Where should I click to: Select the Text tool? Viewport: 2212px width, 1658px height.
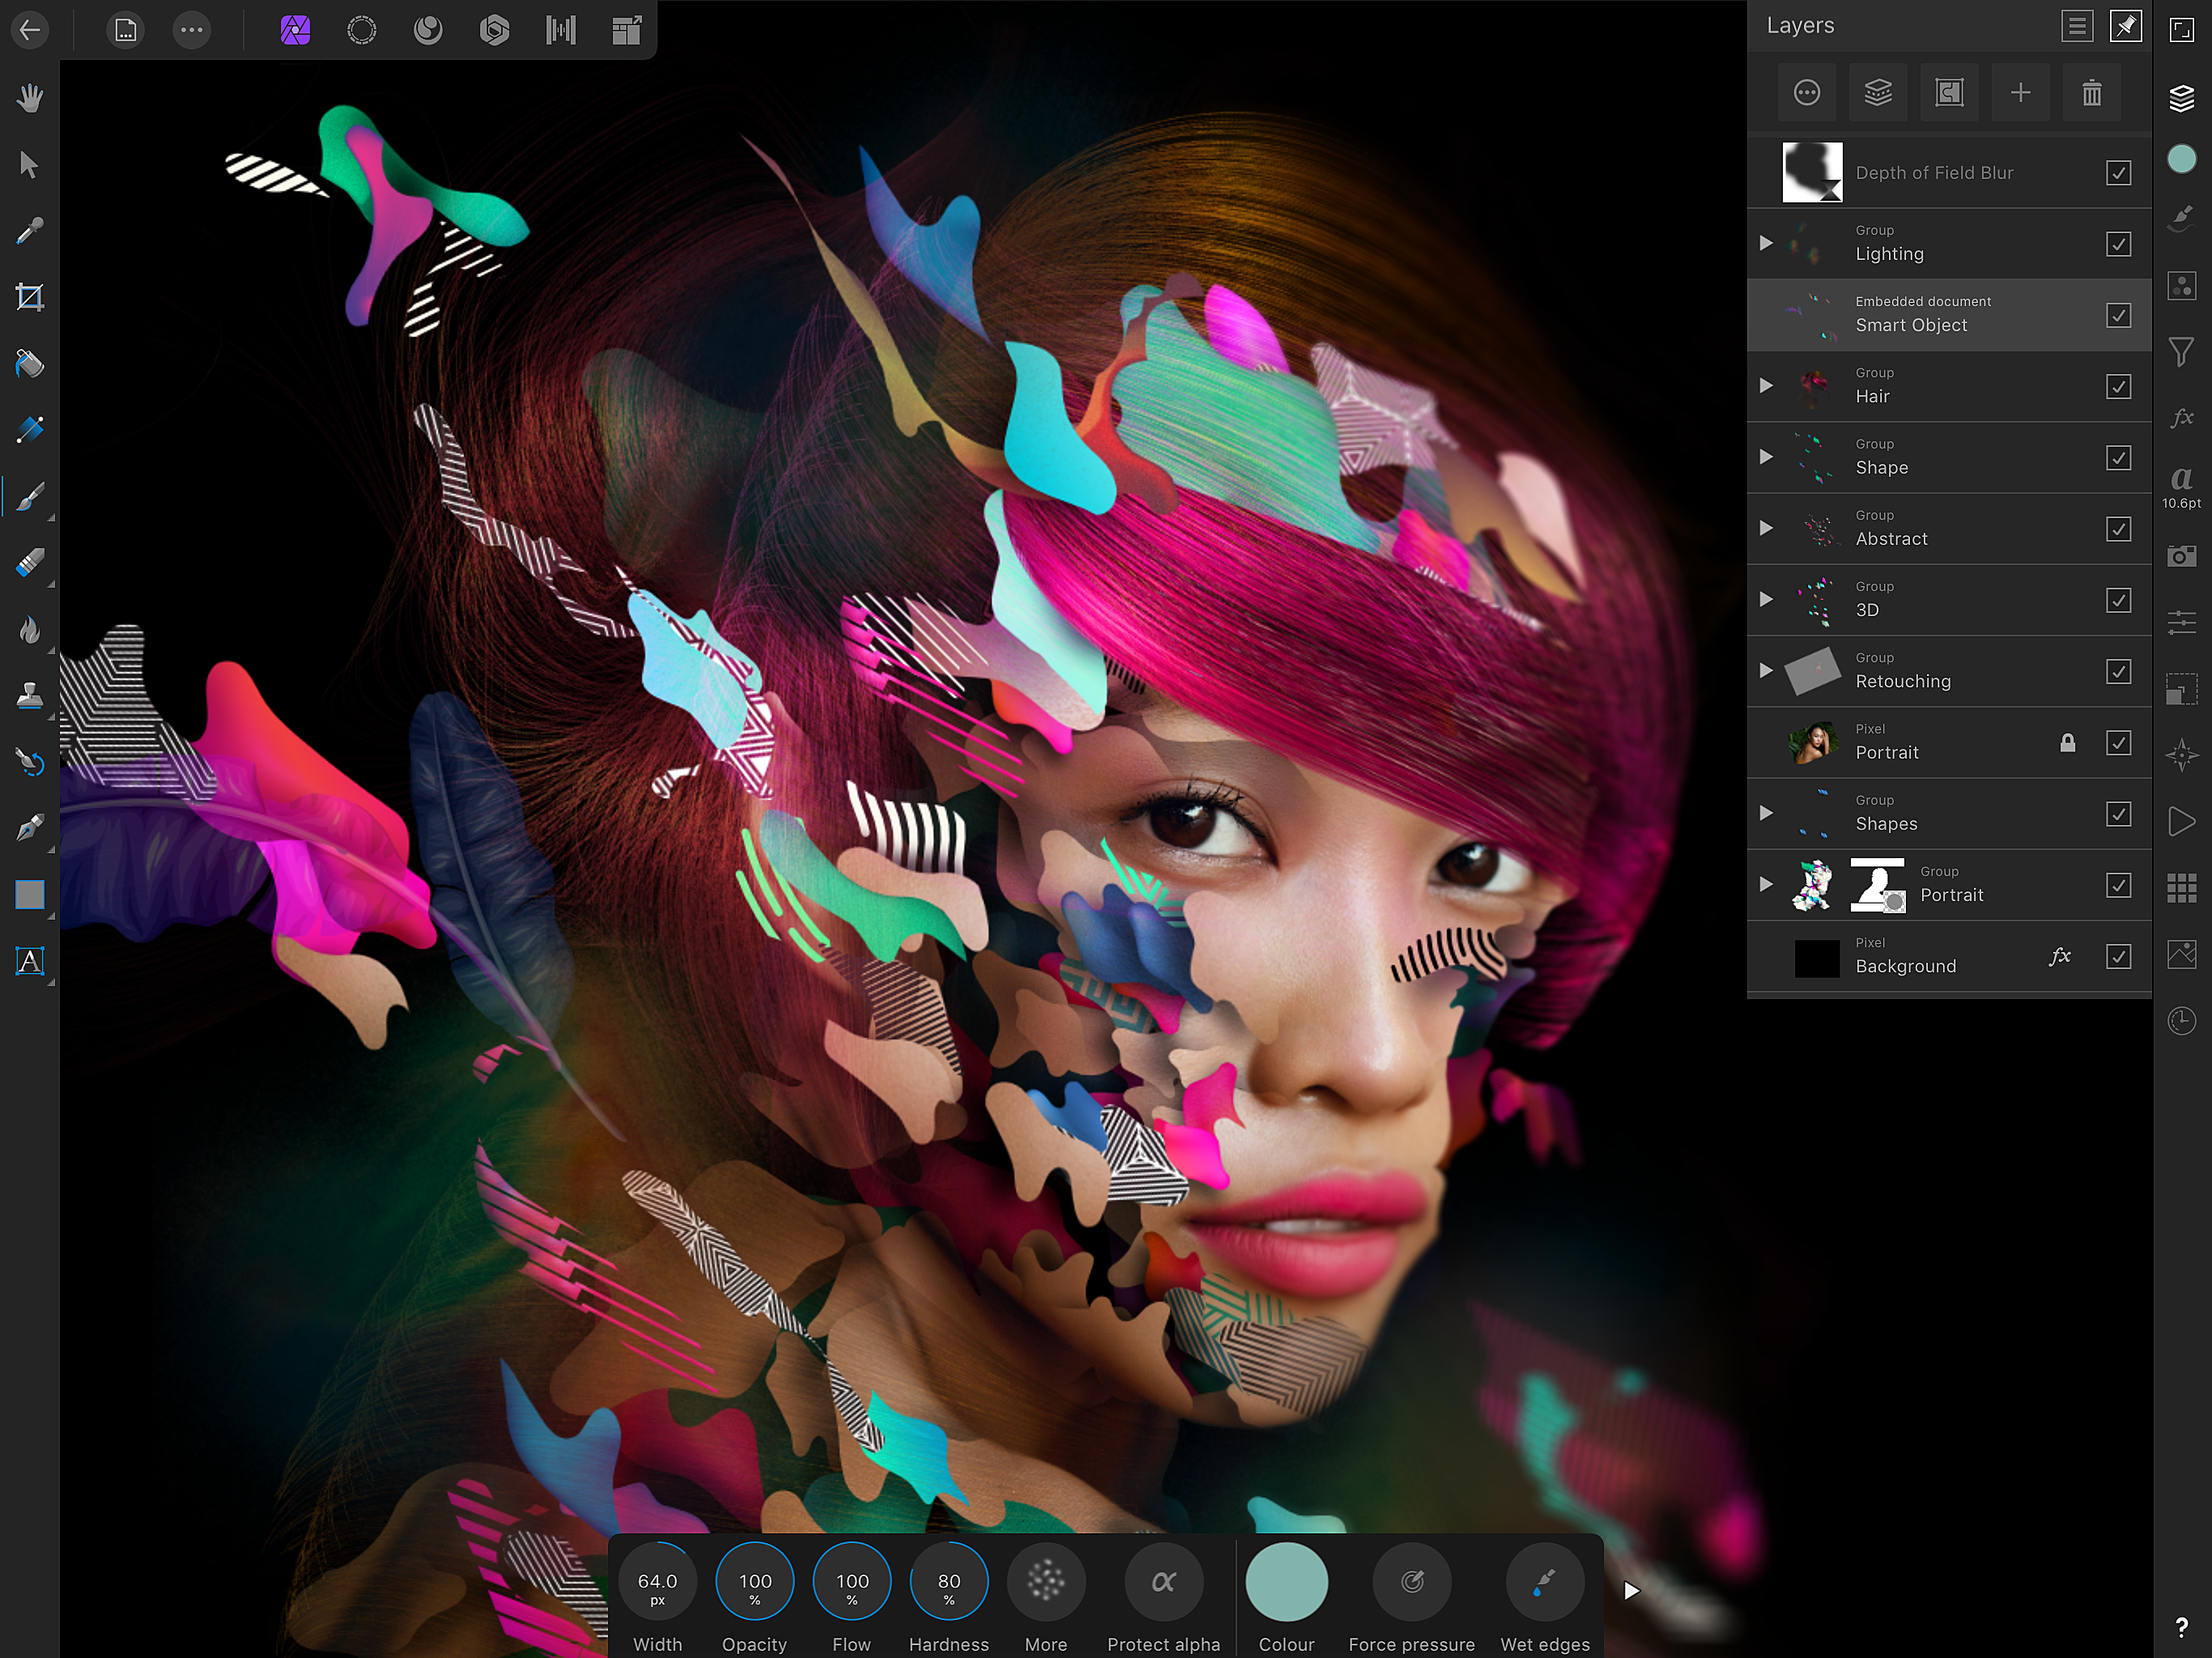[x=30, y=961]
